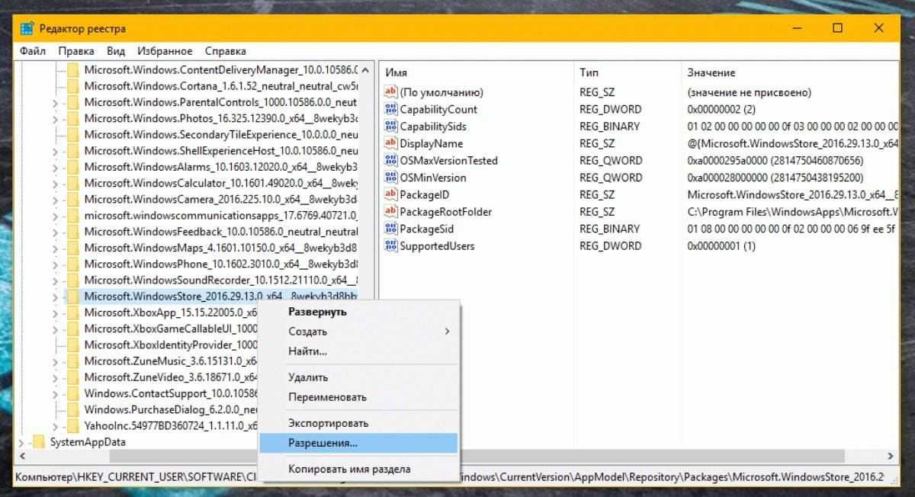Image resolution: width=915 pixels, height=497 pixels.
Task: Click the folder icon of Microsoft.ZuneVideo key
Action: [x=73, y=377]
